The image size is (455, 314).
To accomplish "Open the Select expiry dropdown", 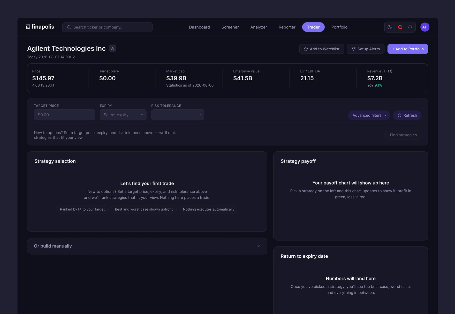I will click(123, 115).
